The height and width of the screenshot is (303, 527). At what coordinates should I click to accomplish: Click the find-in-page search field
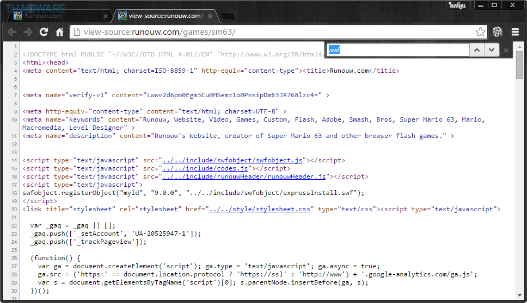398,50
